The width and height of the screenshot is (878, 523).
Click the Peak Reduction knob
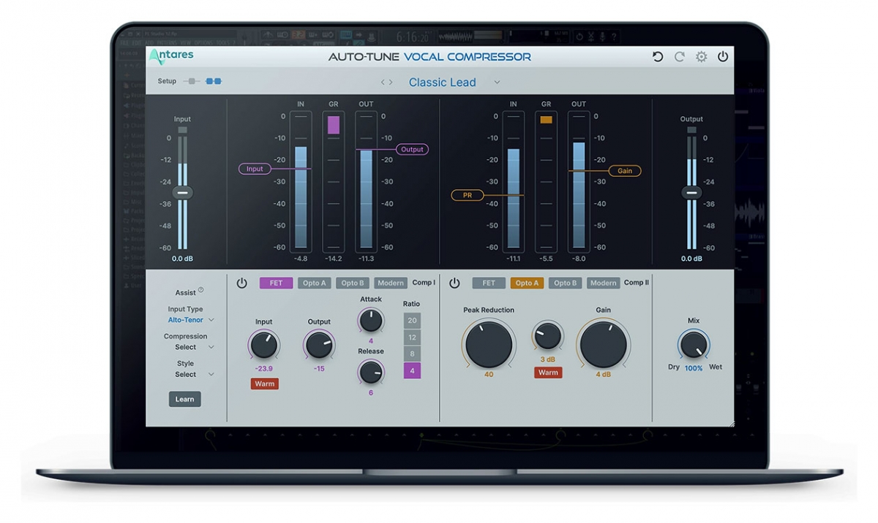click(x=488, y=343)
